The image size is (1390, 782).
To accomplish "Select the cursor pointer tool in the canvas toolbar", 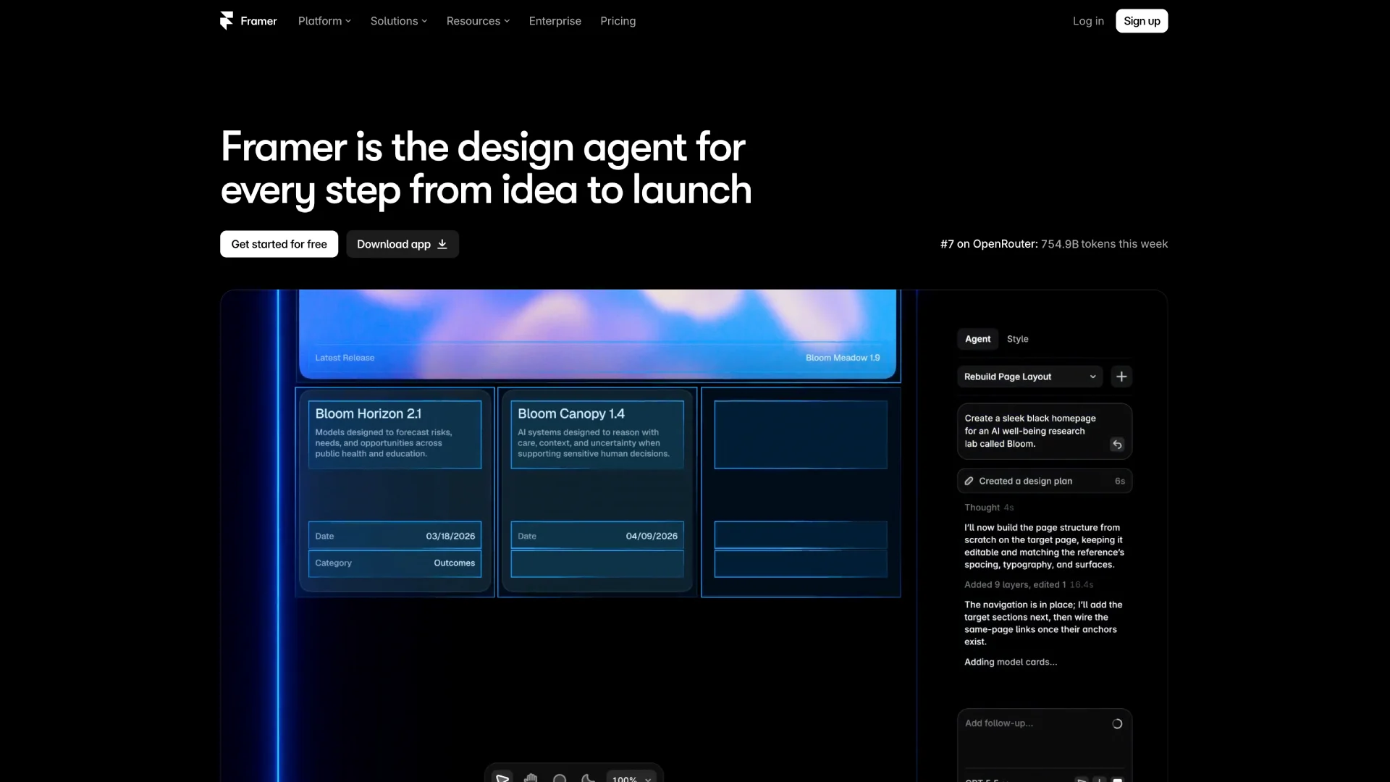I will tap(502, 778).
